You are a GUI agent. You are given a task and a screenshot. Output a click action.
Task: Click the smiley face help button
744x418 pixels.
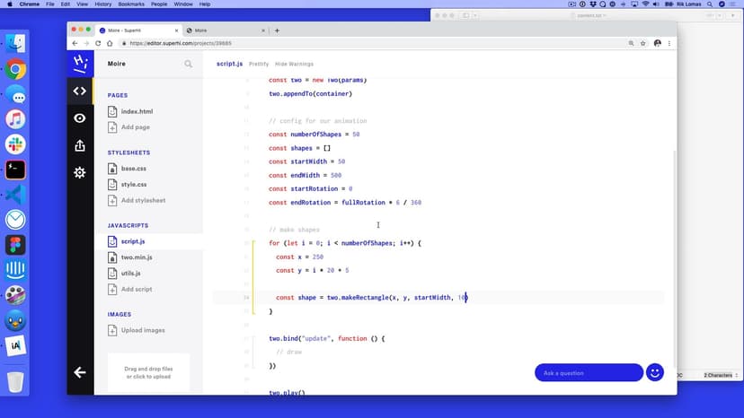coord(655,372)
